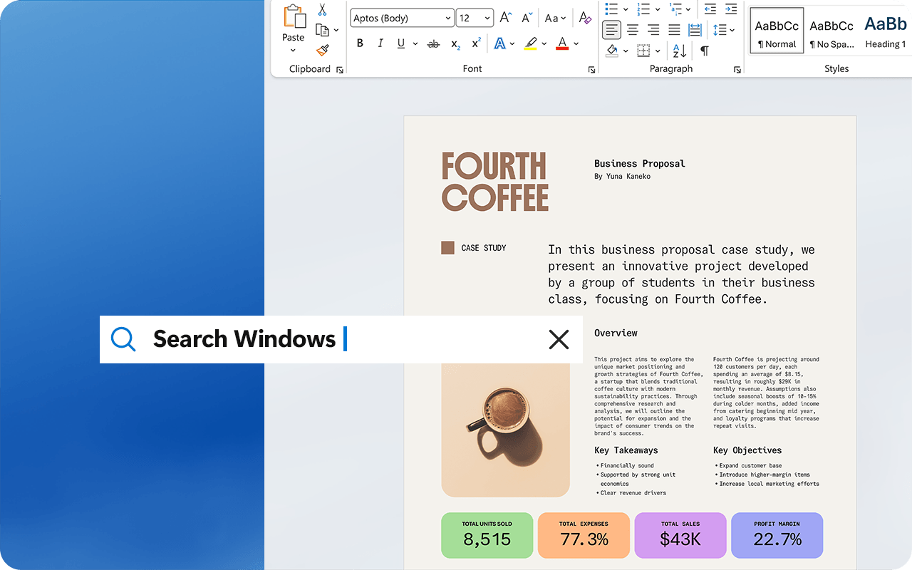Open the Change Case Aa dropdown
The image size is (912, 570).
(555, 19)
